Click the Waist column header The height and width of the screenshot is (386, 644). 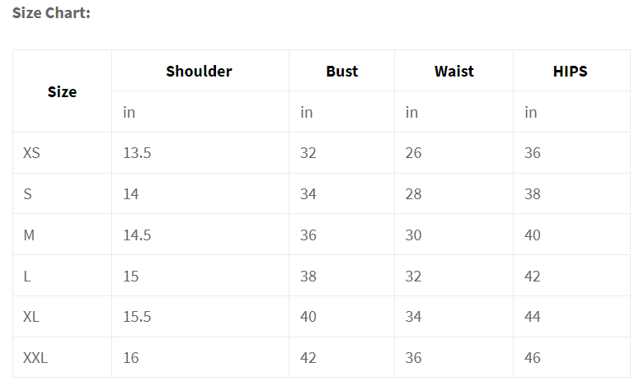point(454,71)
